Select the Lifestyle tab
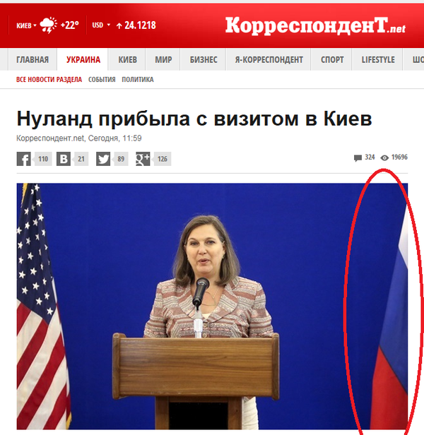This screenshot has height=435, width=424. pyautogui.click(x=378, y=59)
